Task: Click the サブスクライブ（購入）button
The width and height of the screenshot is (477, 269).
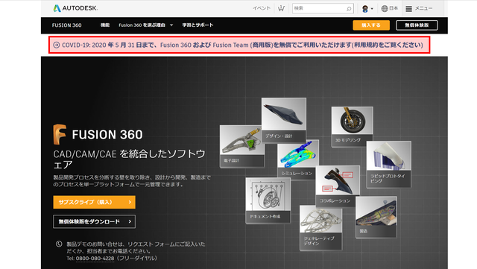Action: click(95, 202)
